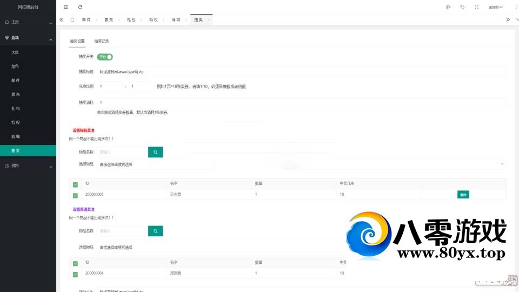Screen dimensions: 519x292
Task: Switch to the 特权 page tab
Action: (154, 20)
